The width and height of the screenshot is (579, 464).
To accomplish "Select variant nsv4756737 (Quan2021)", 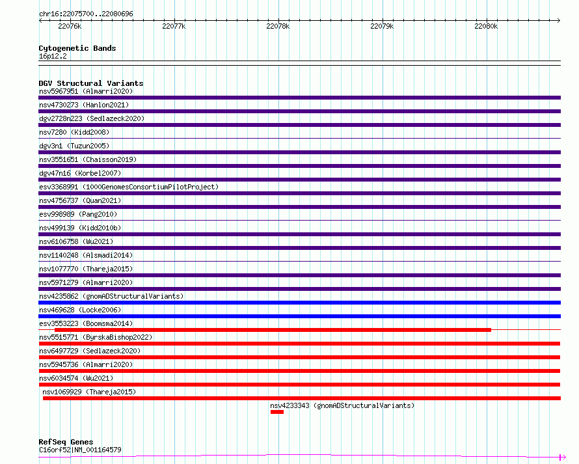I will pyautogui.click(x=80, y=200).
